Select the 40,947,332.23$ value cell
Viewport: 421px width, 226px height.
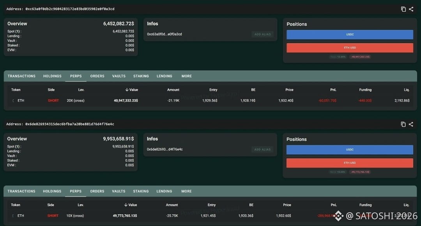tap(126, 101)
